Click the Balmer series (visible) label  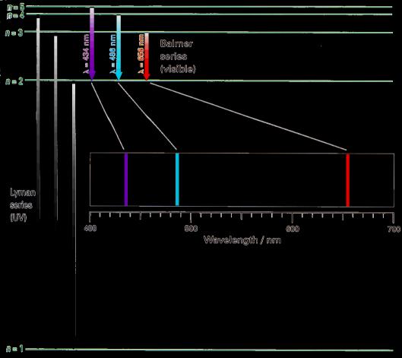point(178,56)
